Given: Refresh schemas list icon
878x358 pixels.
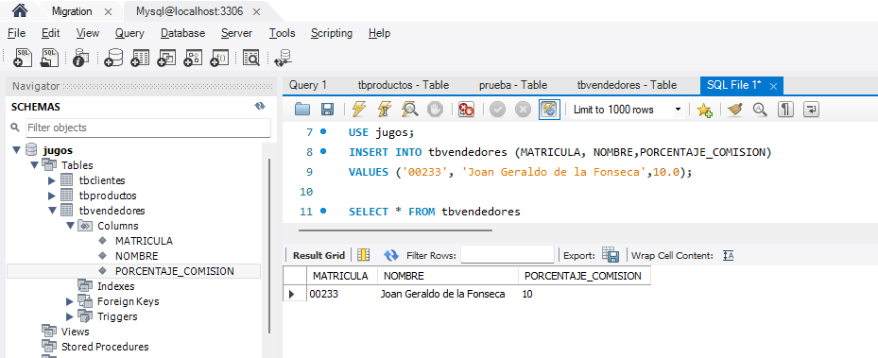Looking at the screenshot, I should coord(260,107).
